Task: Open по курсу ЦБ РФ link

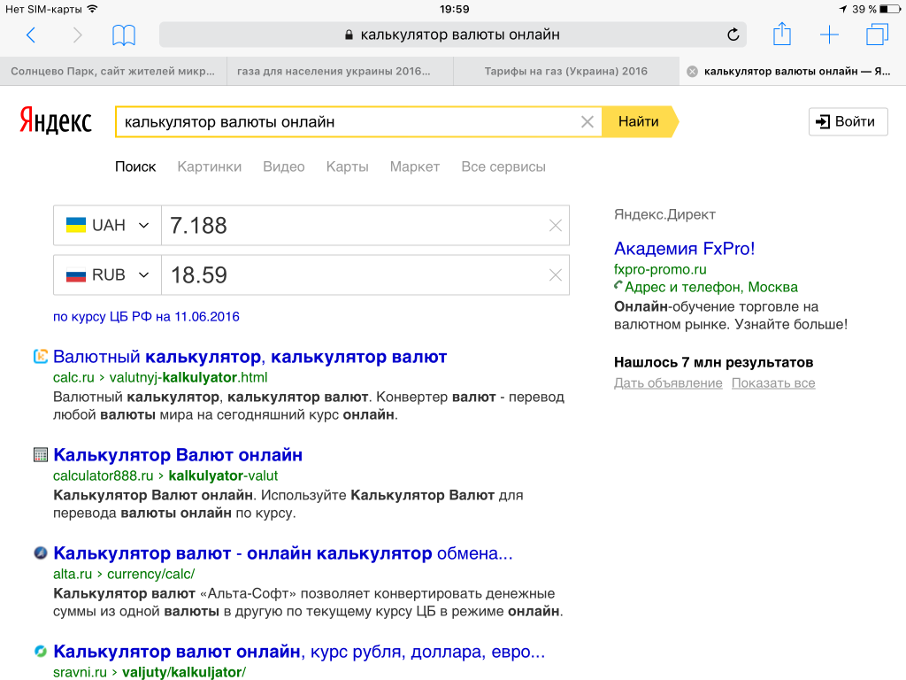Action: click(x=146, y=317)
